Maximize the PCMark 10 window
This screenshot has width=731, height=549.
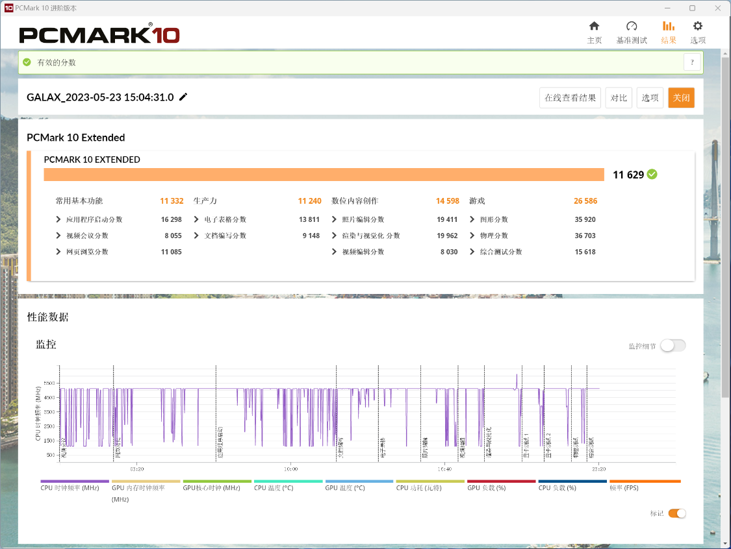[692, 8]
